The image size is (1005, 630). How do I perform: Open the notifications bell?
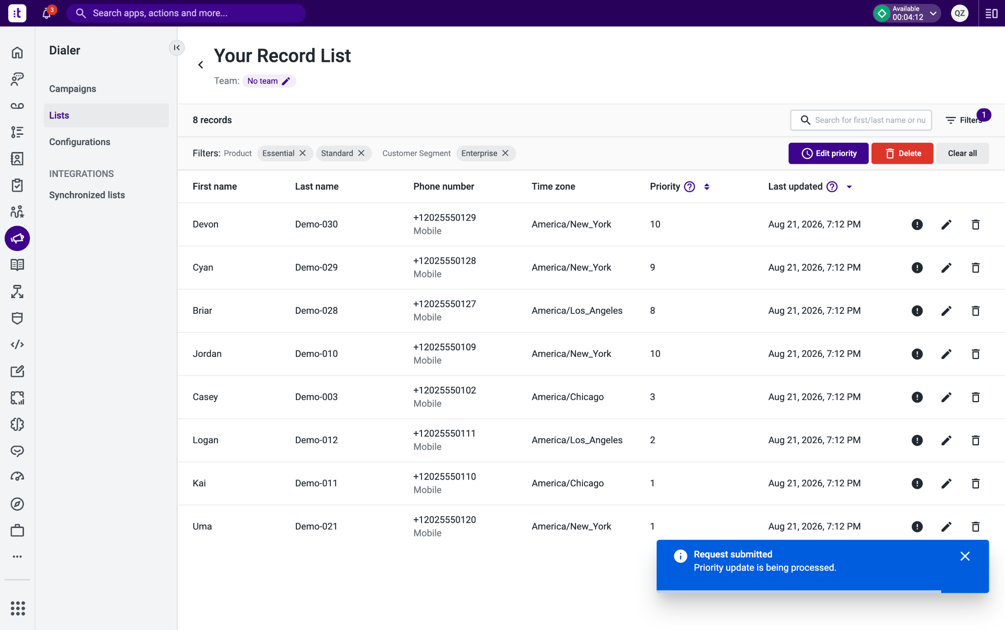[47, 13]
